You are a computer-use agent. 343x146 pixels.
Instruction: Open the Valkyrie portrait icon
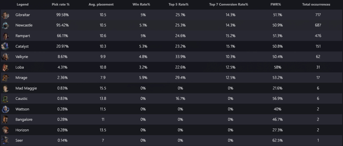pos(5,57)
